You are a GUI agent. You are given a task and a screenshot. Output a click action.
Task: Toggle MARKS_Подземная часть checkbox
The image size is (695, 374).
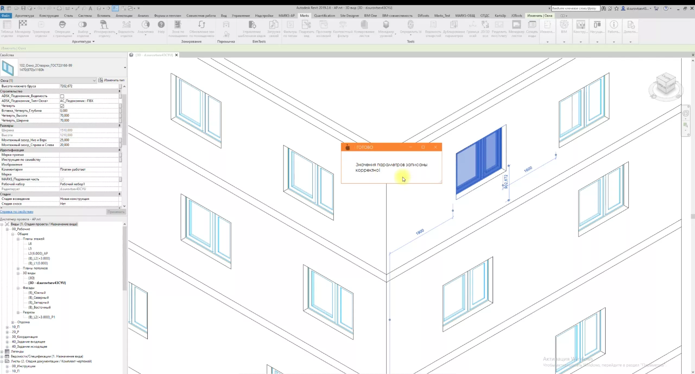pyautogui.click(x=62, y=179)
